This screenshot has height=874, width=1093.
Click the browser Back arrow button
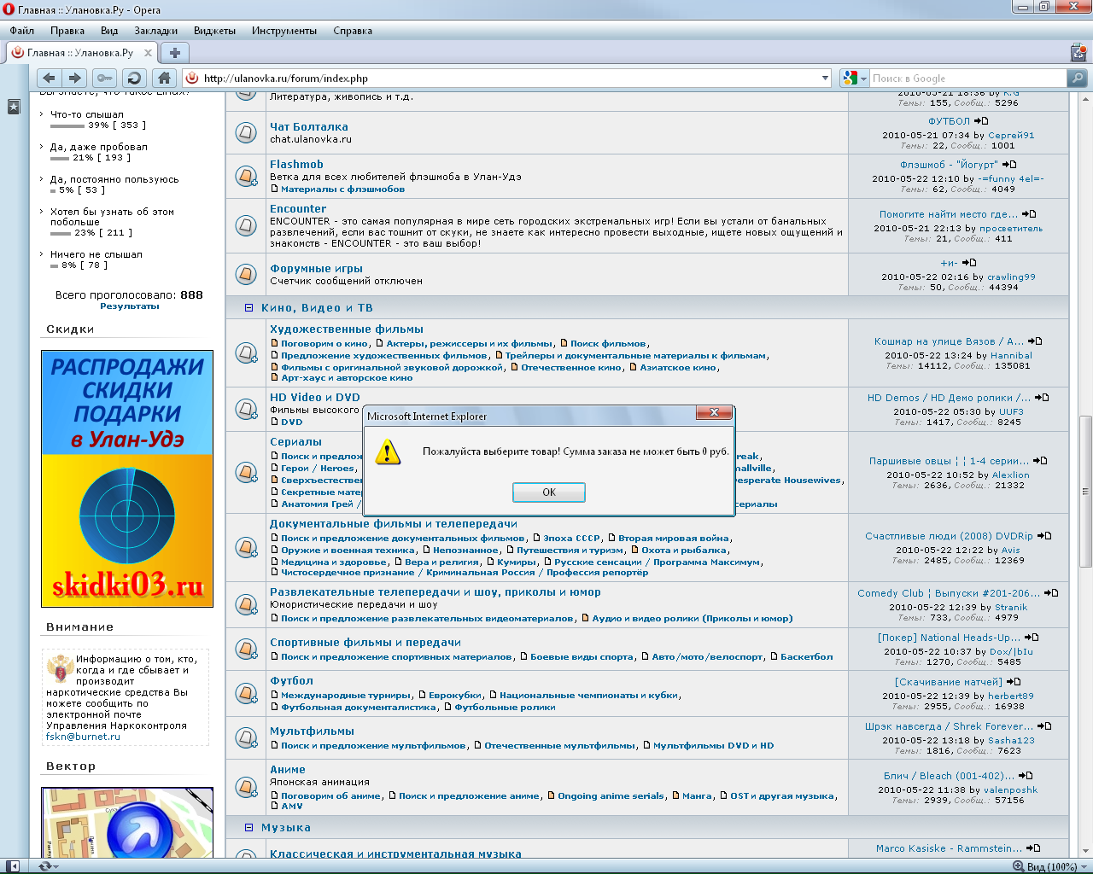(49, 78)
